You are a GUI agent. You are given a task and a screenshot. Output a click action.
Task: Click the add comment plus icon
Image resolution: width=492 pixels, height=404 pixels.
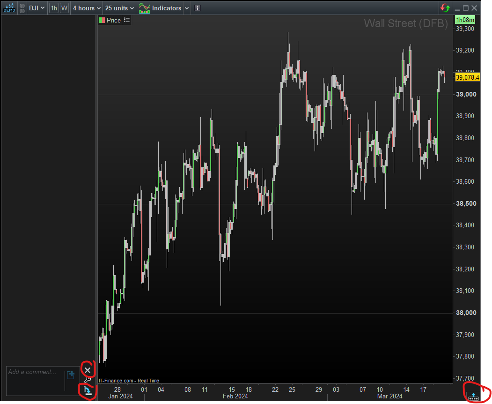pyautogui.click(x=71, y=375)
